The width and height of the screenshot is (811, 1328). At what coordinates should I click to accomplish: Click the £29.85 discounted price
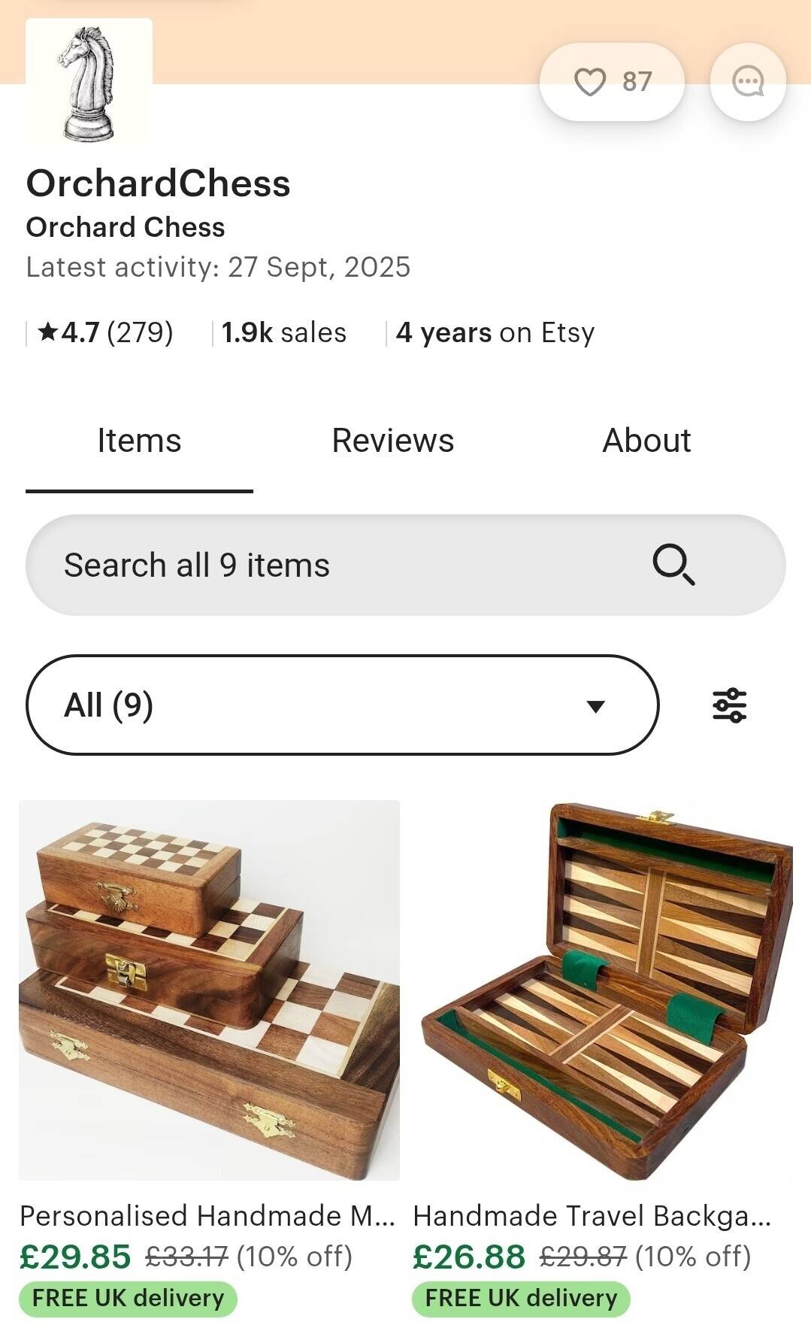pos(75,1257)
